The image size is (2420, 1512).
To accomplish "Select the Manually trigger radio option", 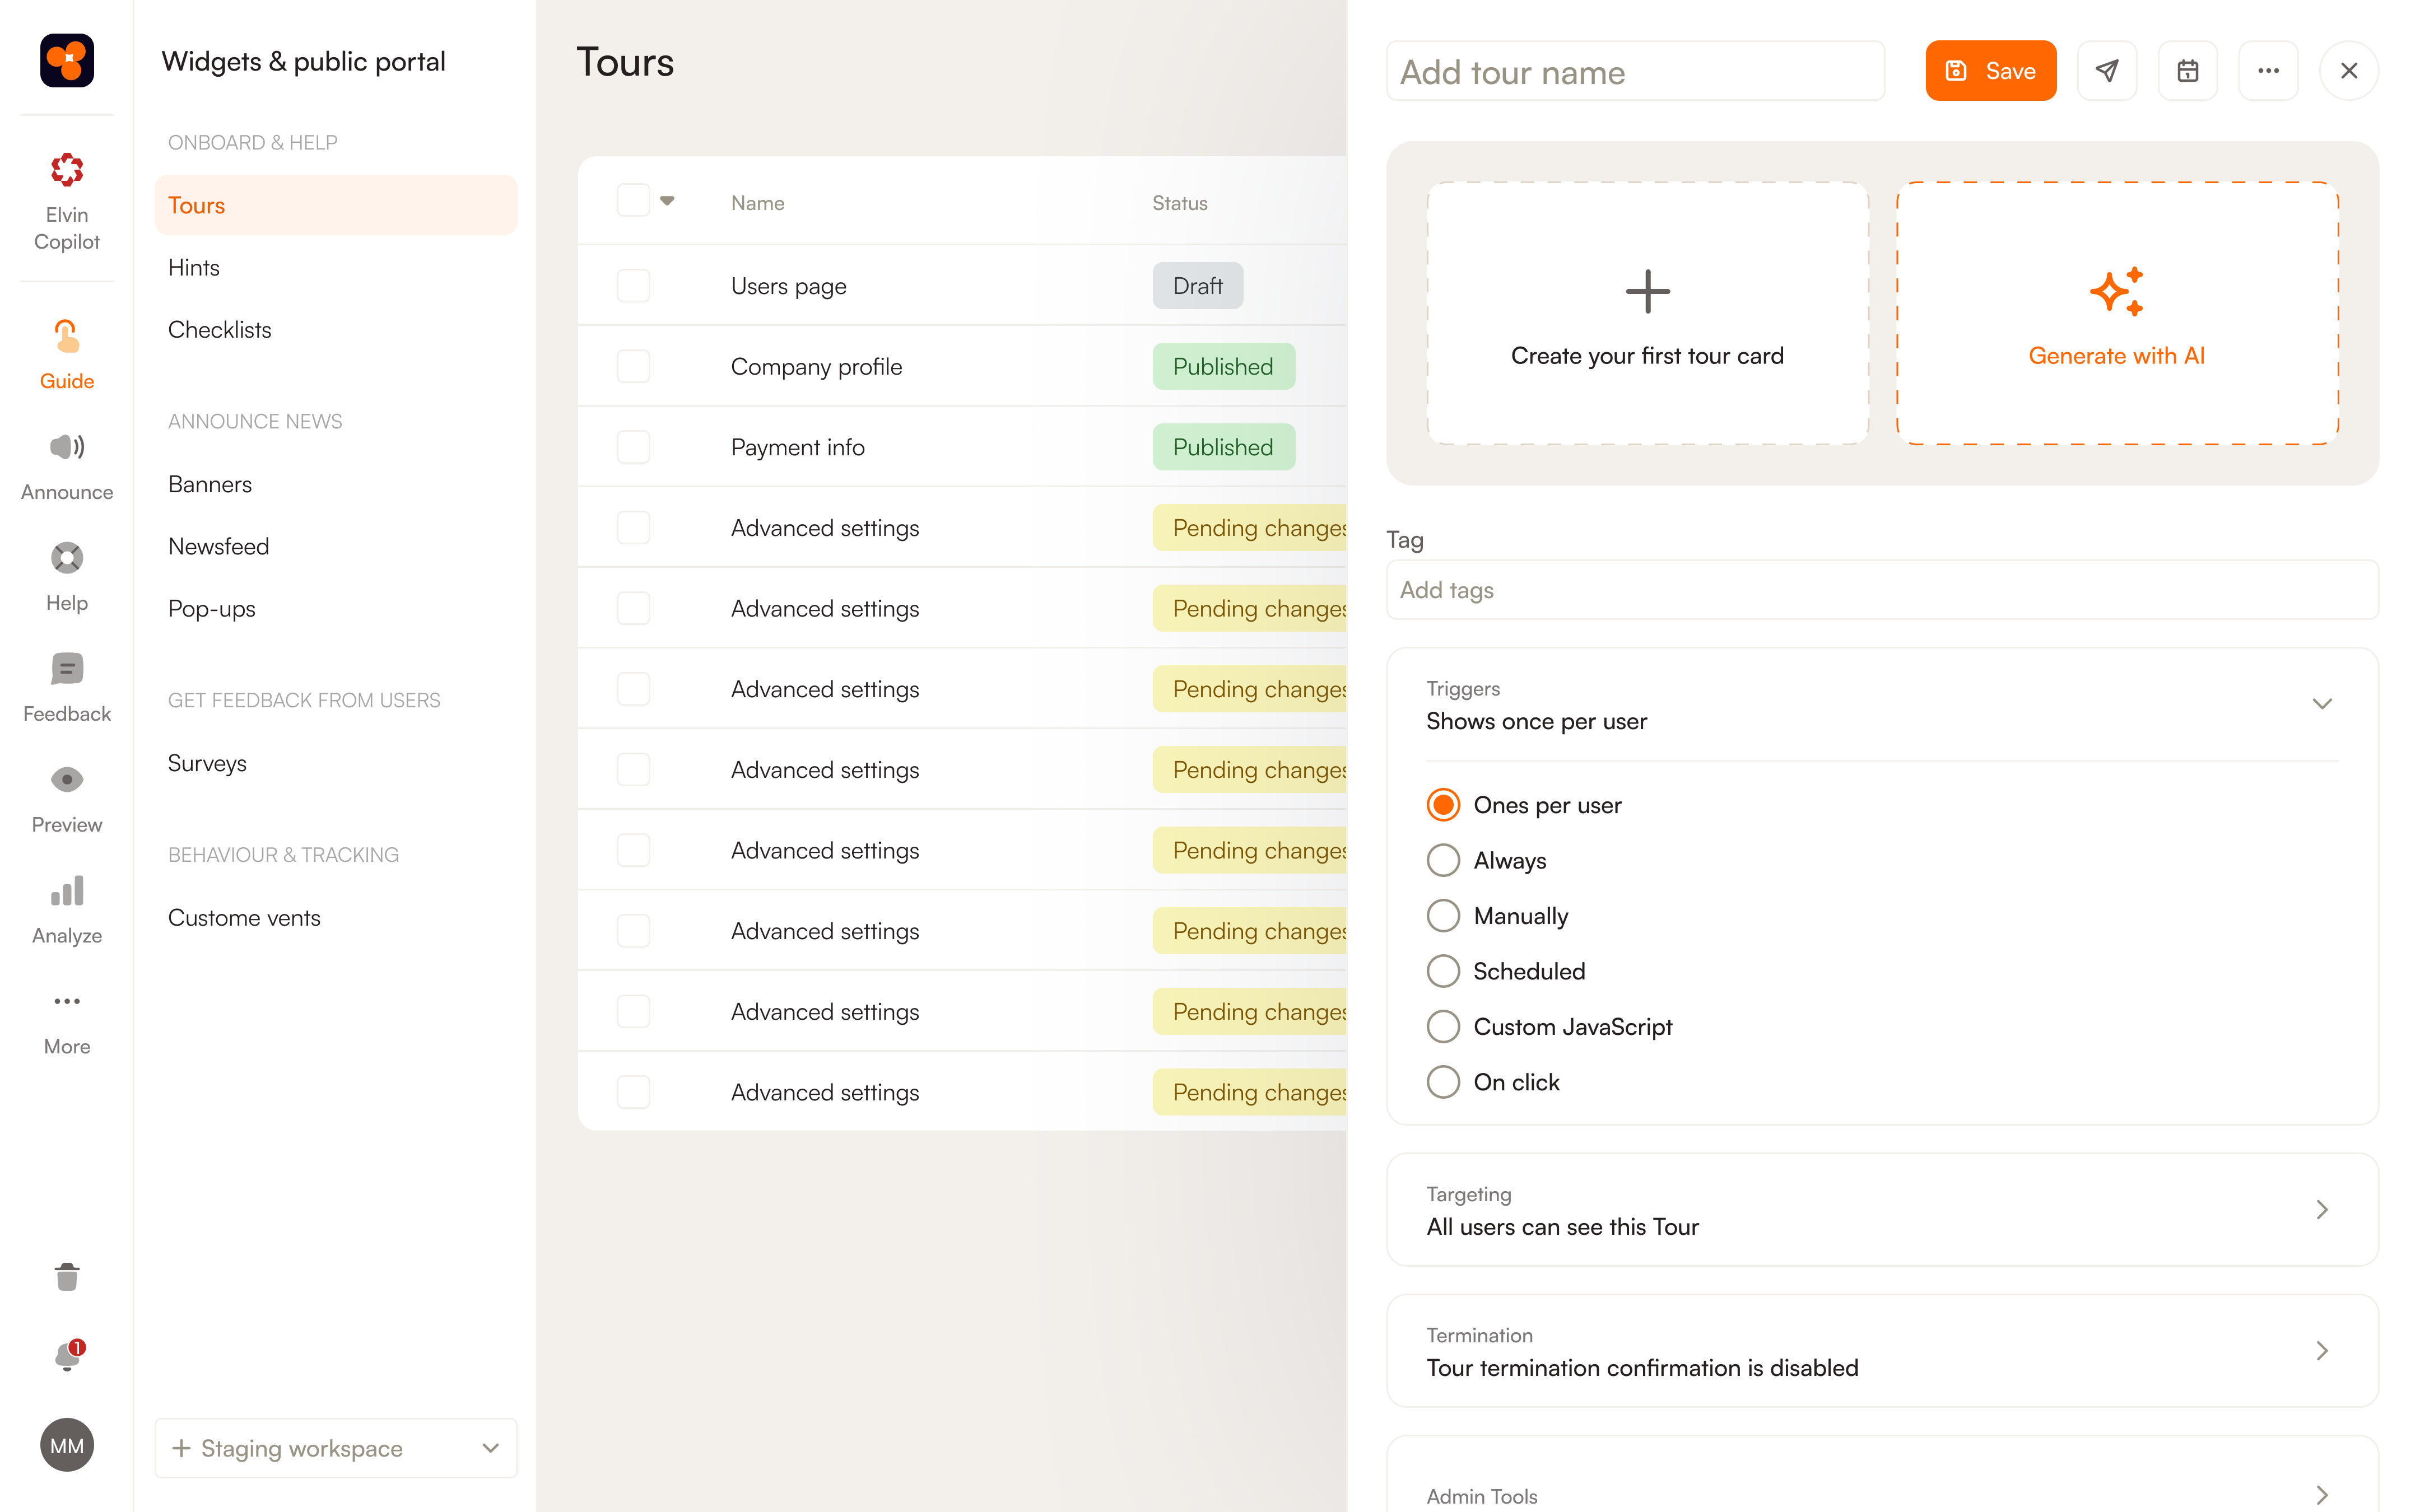I will 1443,916.
